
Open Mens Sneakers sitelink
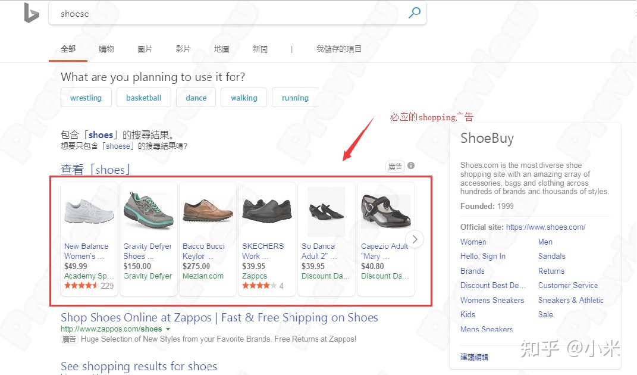[x=487, y=329]
